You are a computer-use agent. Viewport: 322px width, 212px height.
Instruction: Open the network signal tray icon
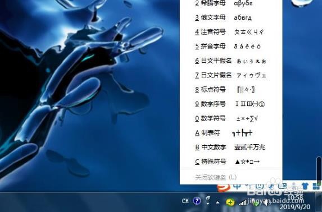pyautogui.click(x=243, y=202)
